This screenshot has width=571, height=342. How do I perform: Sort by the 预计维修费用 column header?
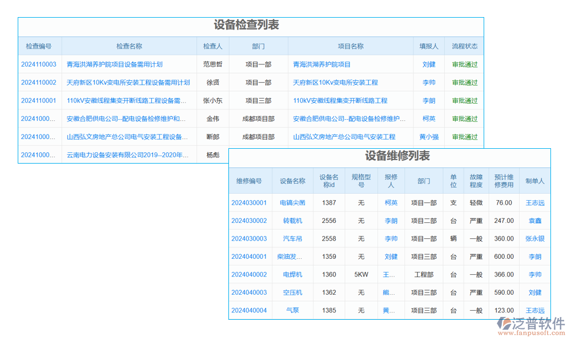[x=503, y=181]
